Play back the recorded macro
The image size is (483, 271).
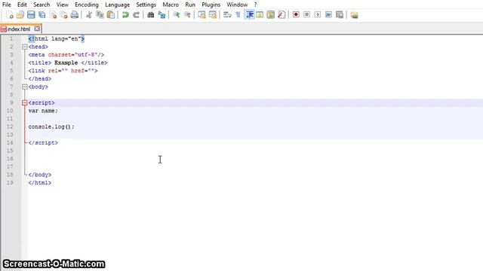coord(318,15)
